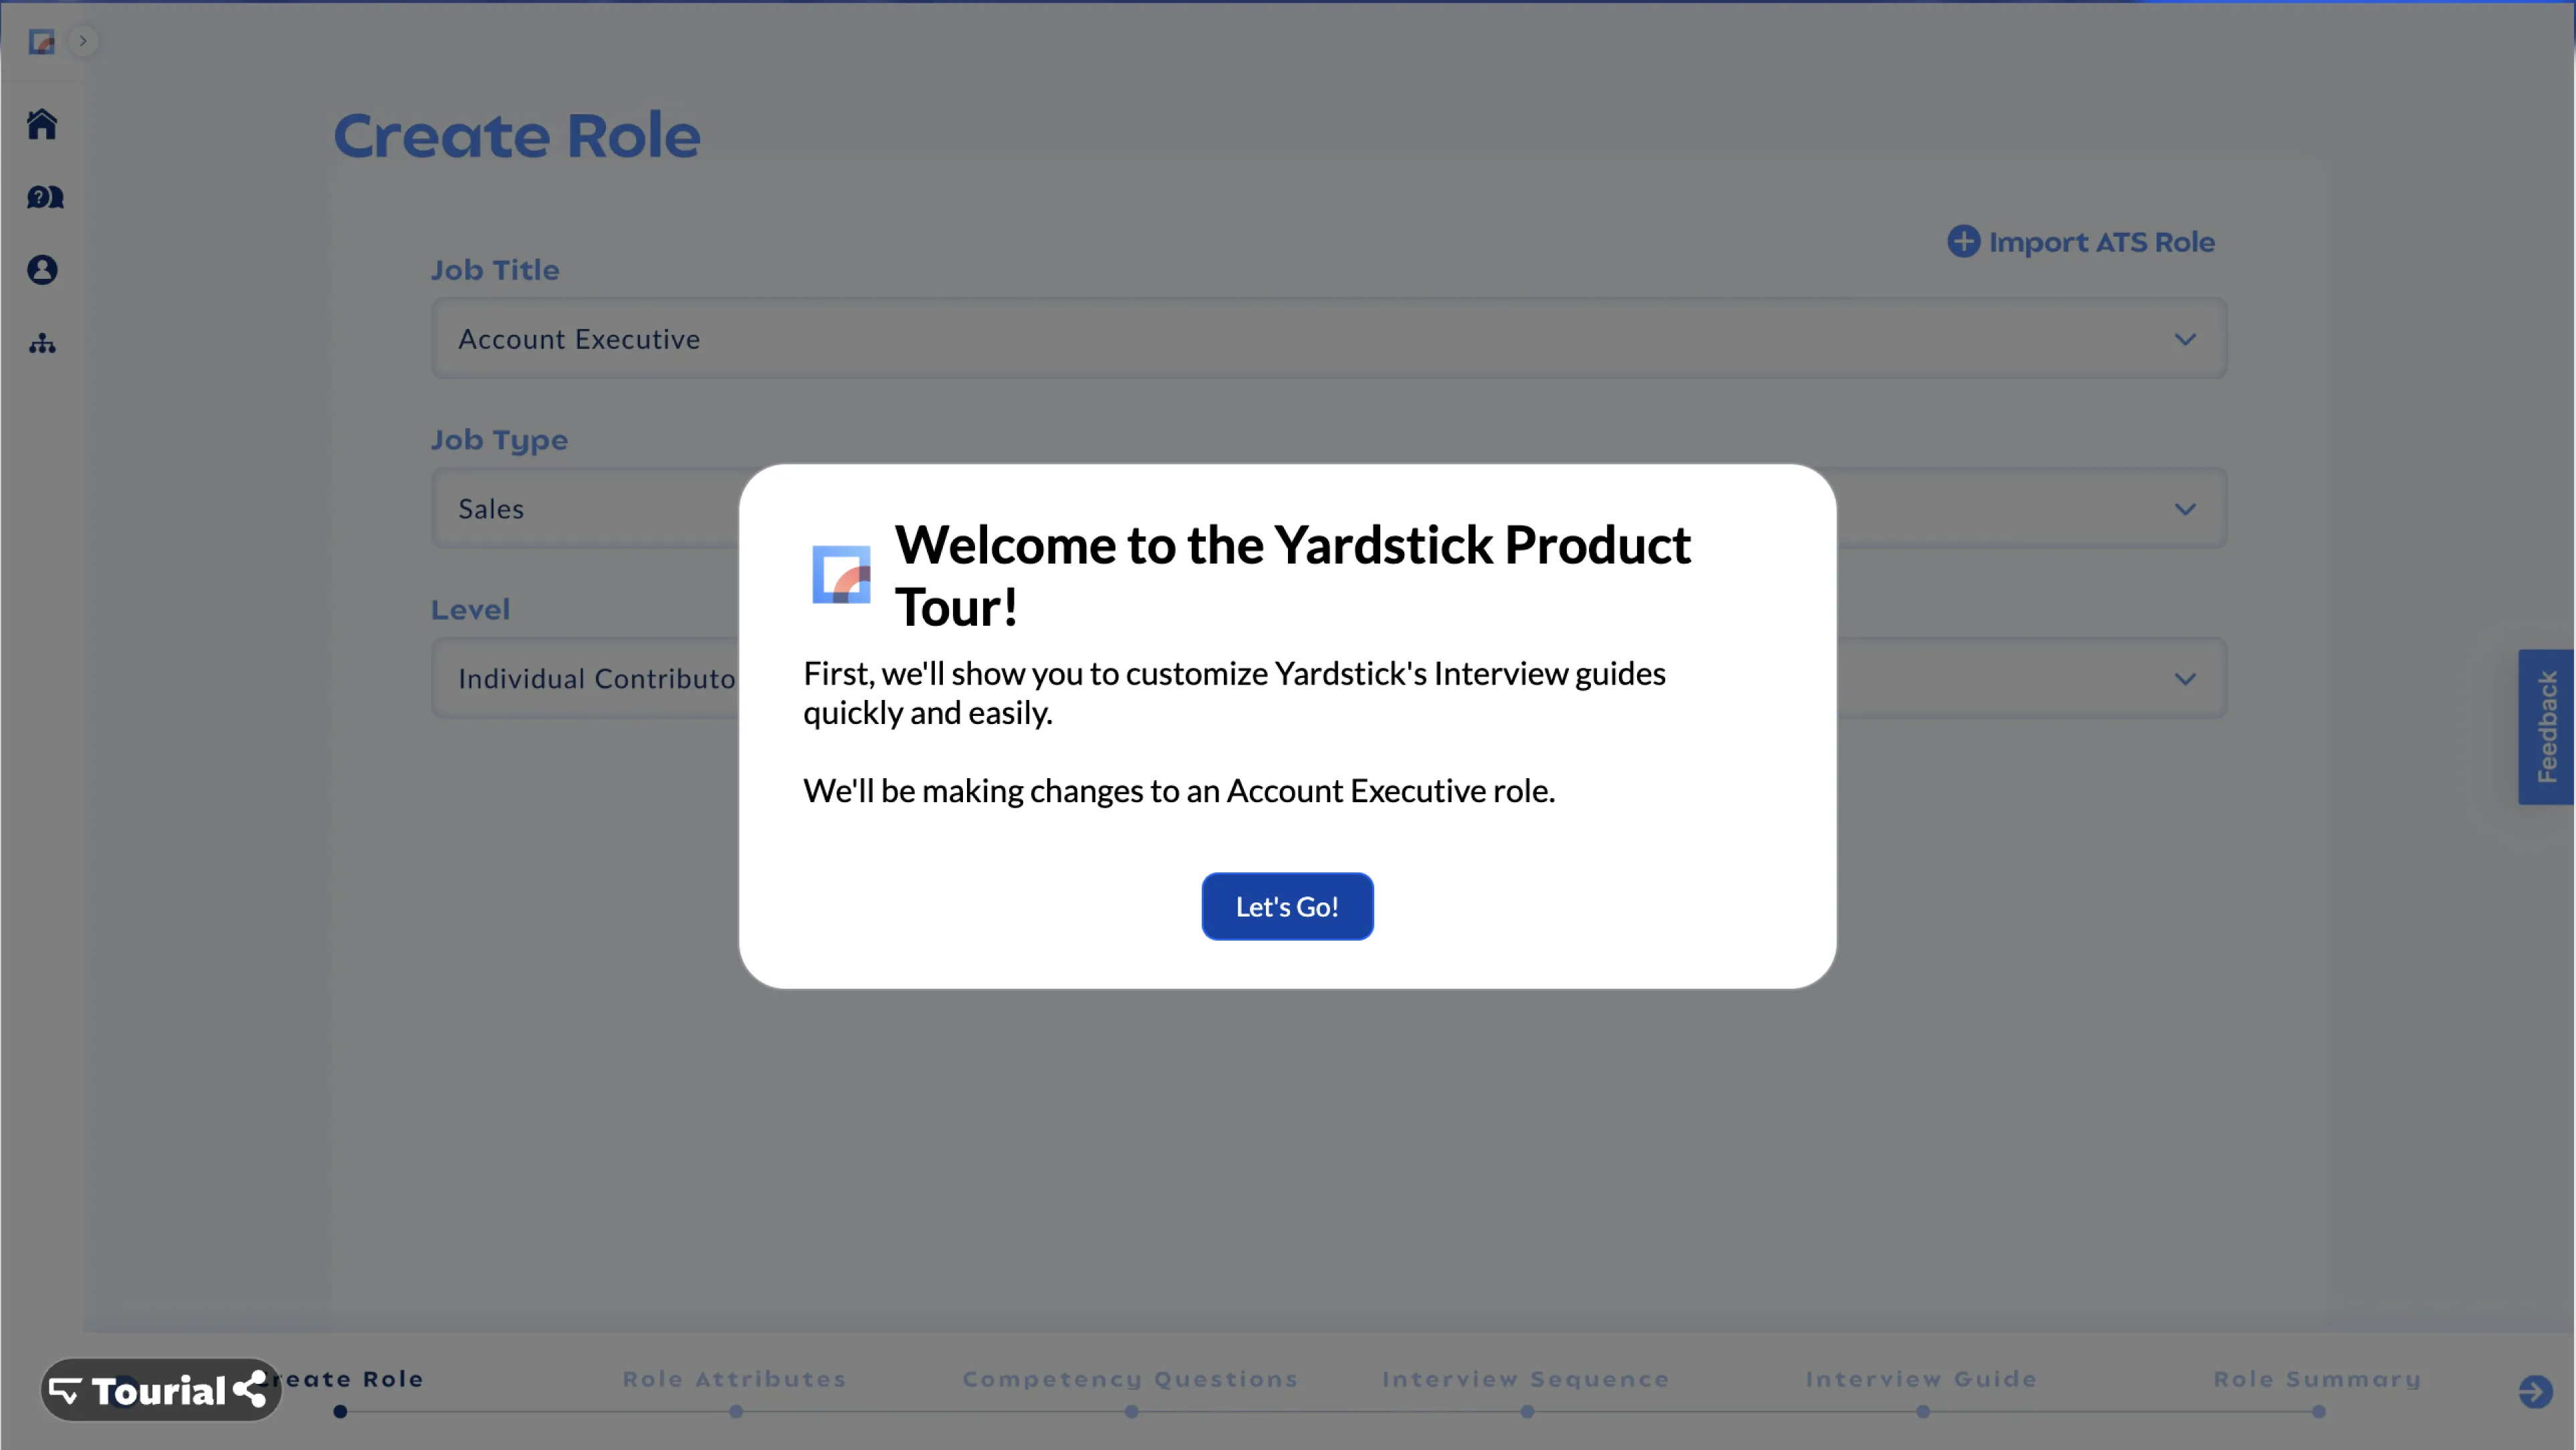Click the org chart hierarchy icon
2576x1450 pixels.
tap(42, 344)
